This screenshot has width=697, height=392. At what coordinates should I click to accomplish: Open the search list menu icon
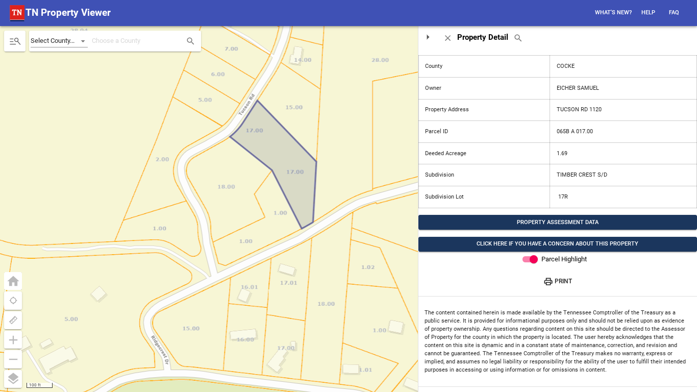pos(15,41)
